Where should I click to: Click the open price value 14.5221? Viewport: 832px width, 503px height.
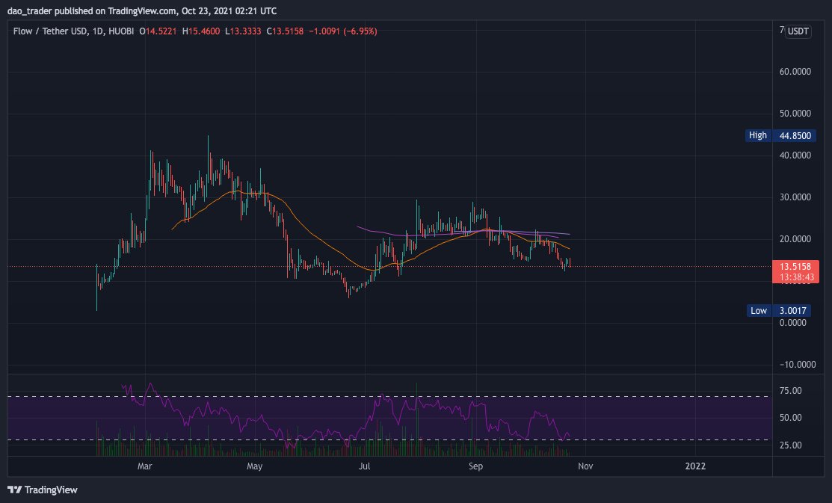(161, 31)
